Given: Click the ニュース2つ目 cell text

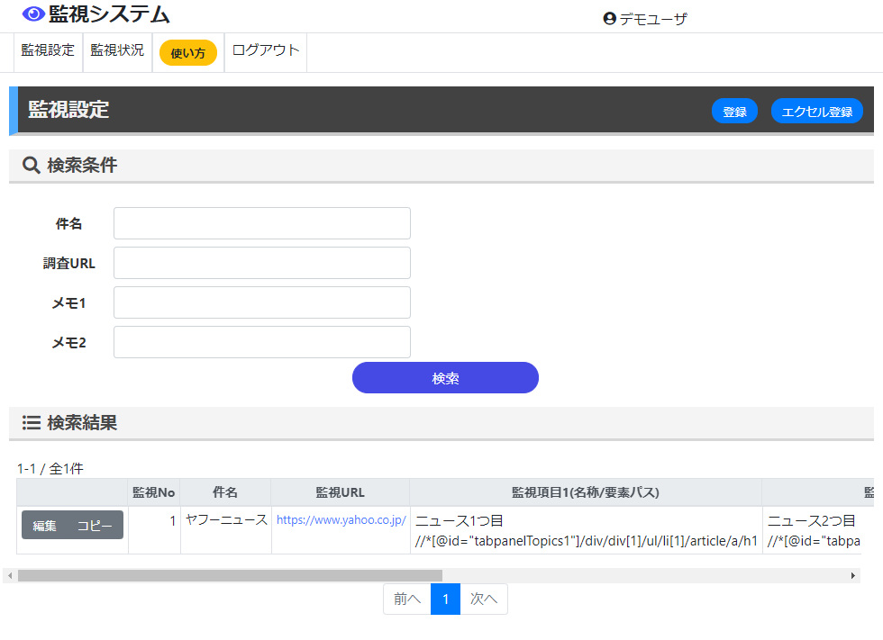Looking at the screenshot, I should (812, 521).
